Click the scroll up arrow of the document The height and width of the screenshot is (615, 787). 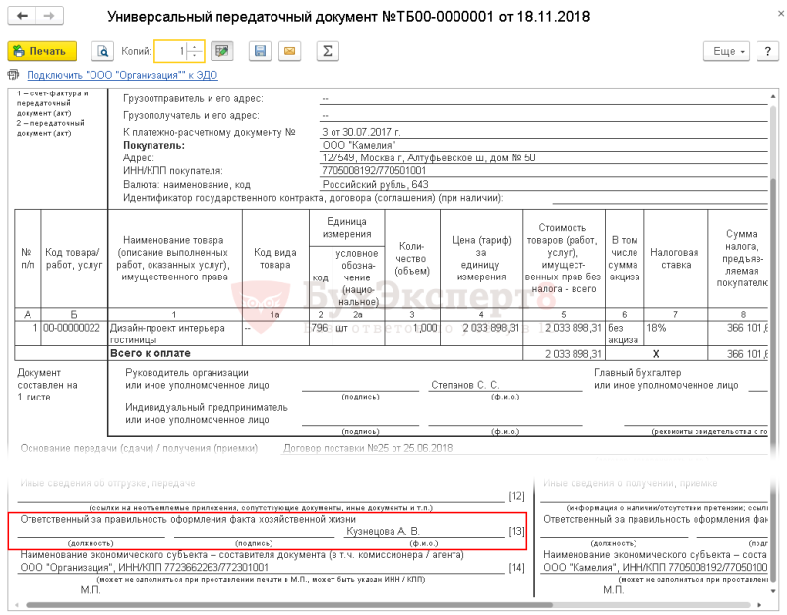tap(775, 95)
